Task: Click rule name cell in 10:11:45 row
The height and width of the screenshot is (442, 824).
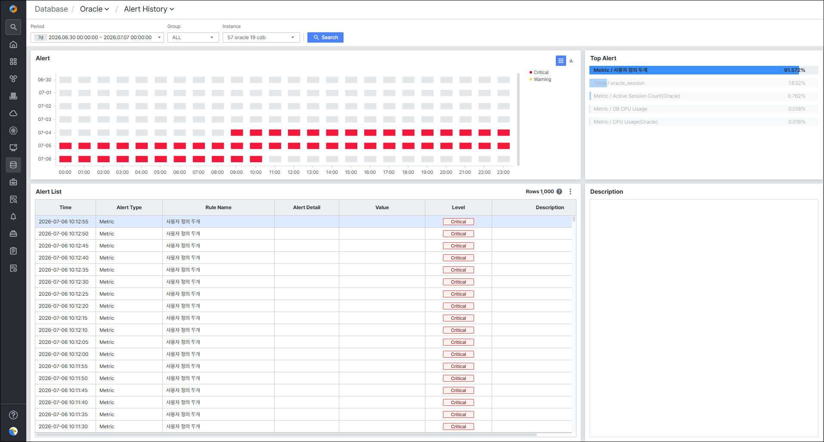Action: [218, 390]
